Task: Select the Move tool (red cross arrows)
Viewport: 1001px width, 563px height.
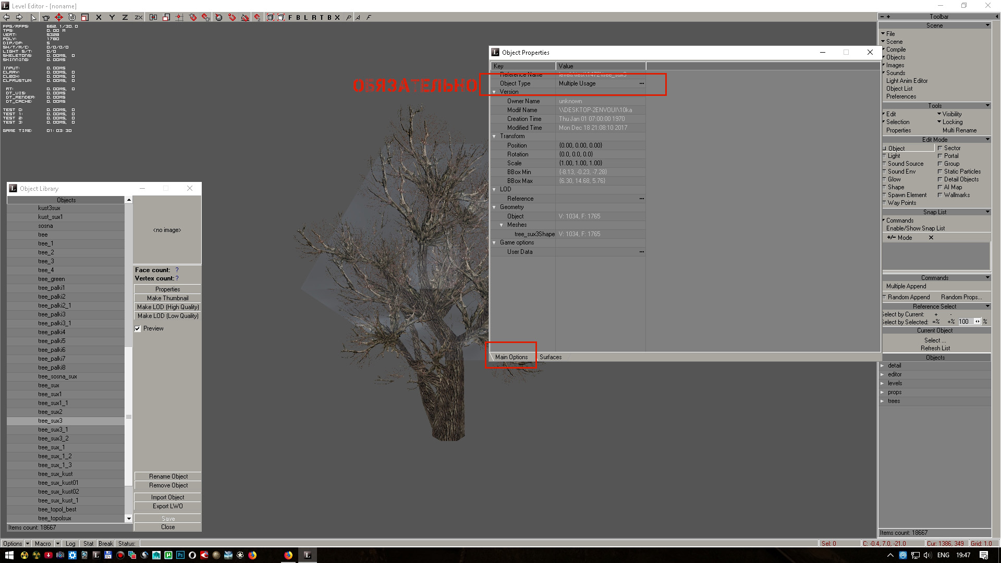Action: [59, 17]
